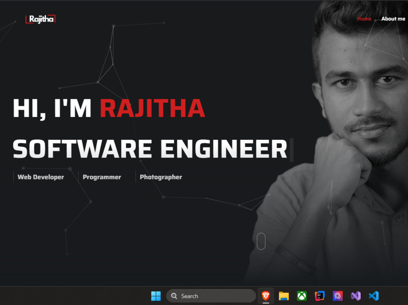Image resolution: width=408 pixels, height=305 pixels.
Task: Click the SOFTWARE ENGINEER typing headline
Action: click(x=150, y=149)
